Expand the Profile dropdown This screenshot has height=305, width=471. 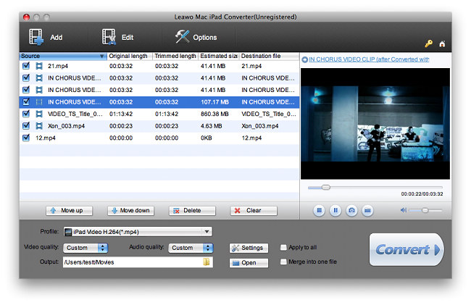(x=138, y=231)
